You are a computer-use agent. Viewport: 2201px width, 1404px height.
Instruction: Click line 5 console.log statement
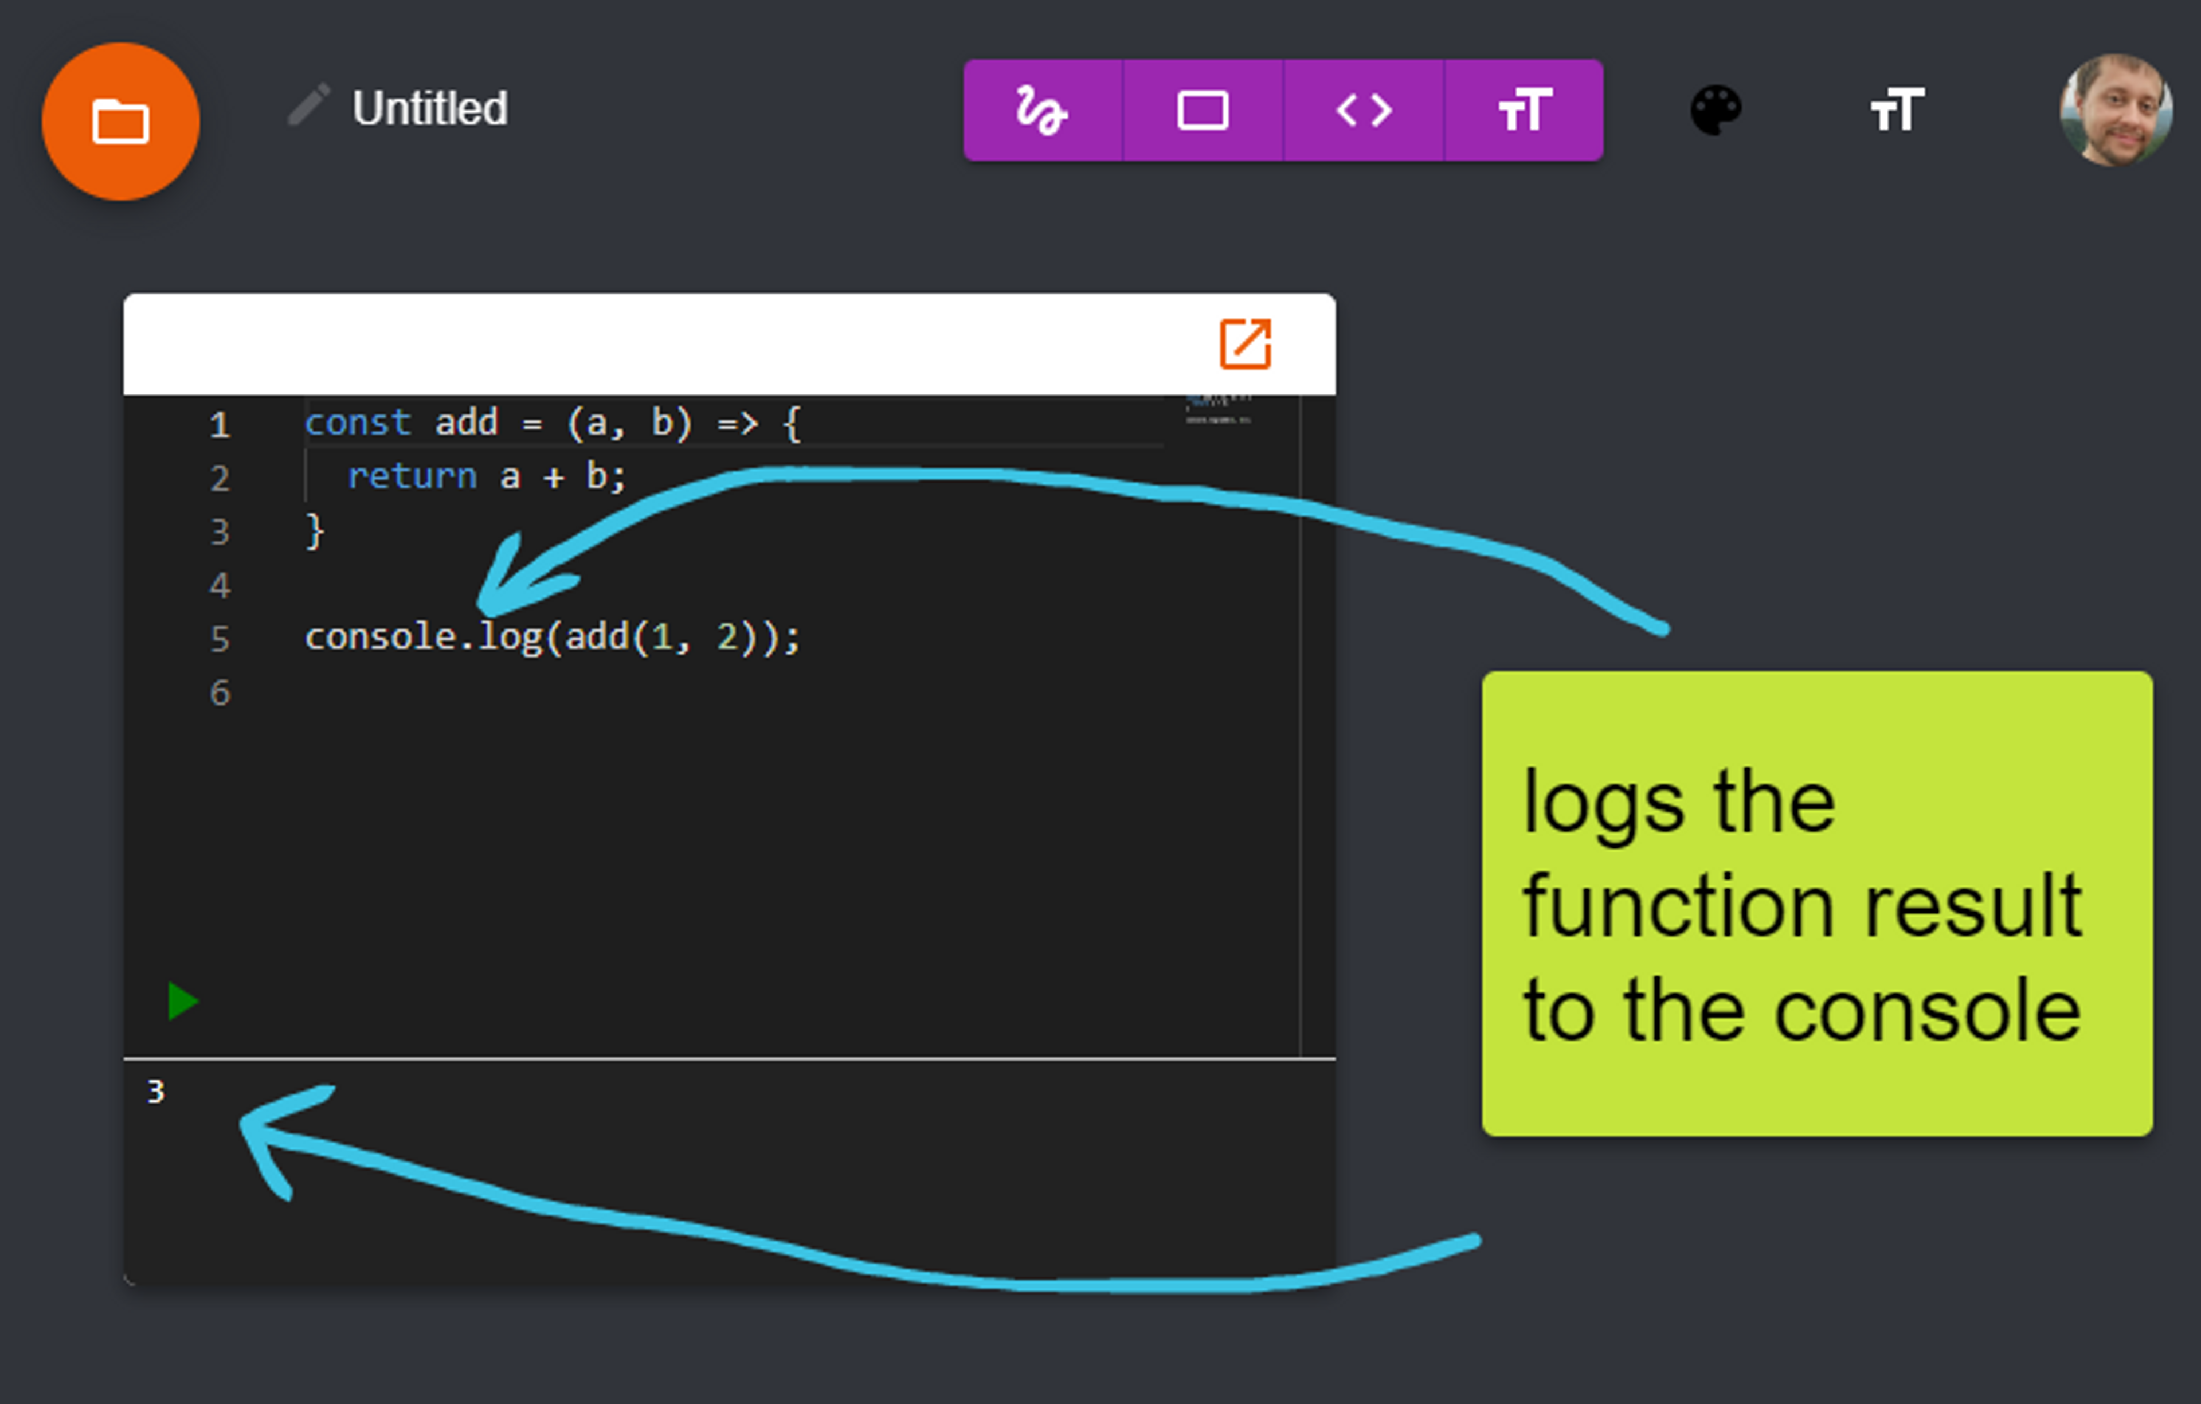click(x=552, y=637)
